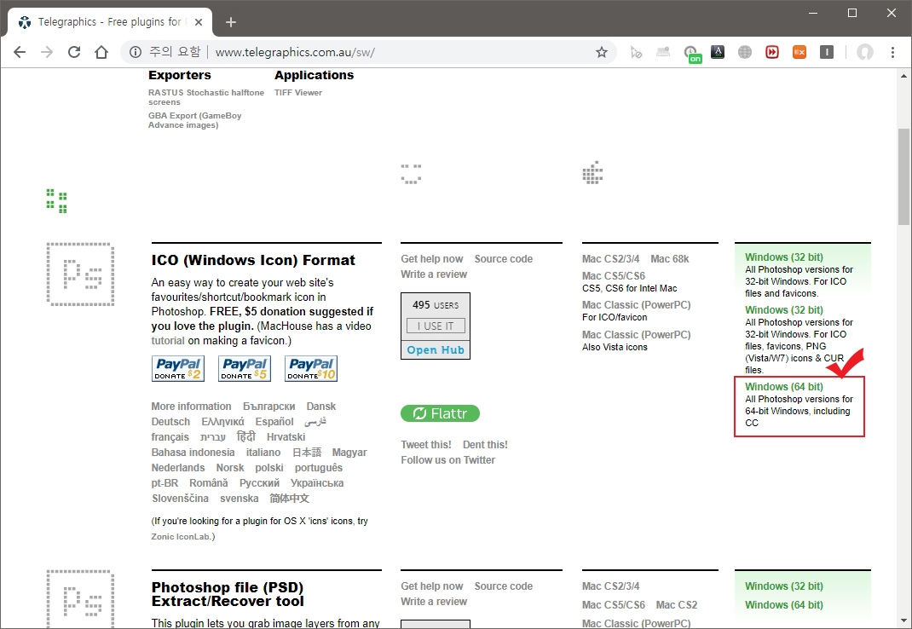Open the svenska translation
The width and height of the screenshot is (912, 629).
[239, 498]
